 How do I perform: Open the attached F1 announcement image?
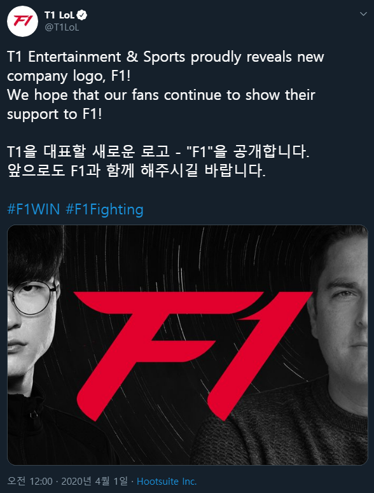point(187,345)
